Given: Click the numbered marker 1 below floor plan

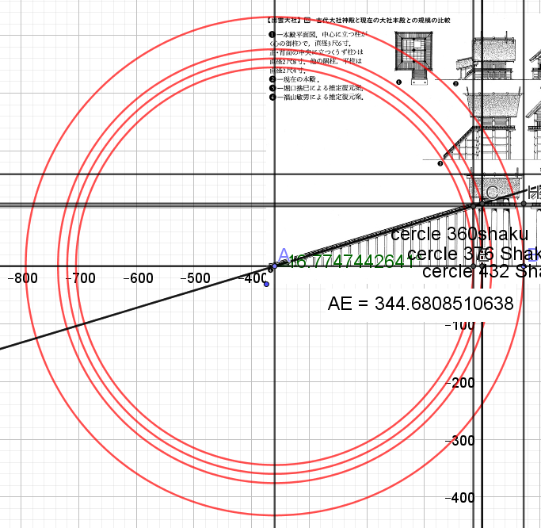Looking at the screenshot, I should click(399, 82).
